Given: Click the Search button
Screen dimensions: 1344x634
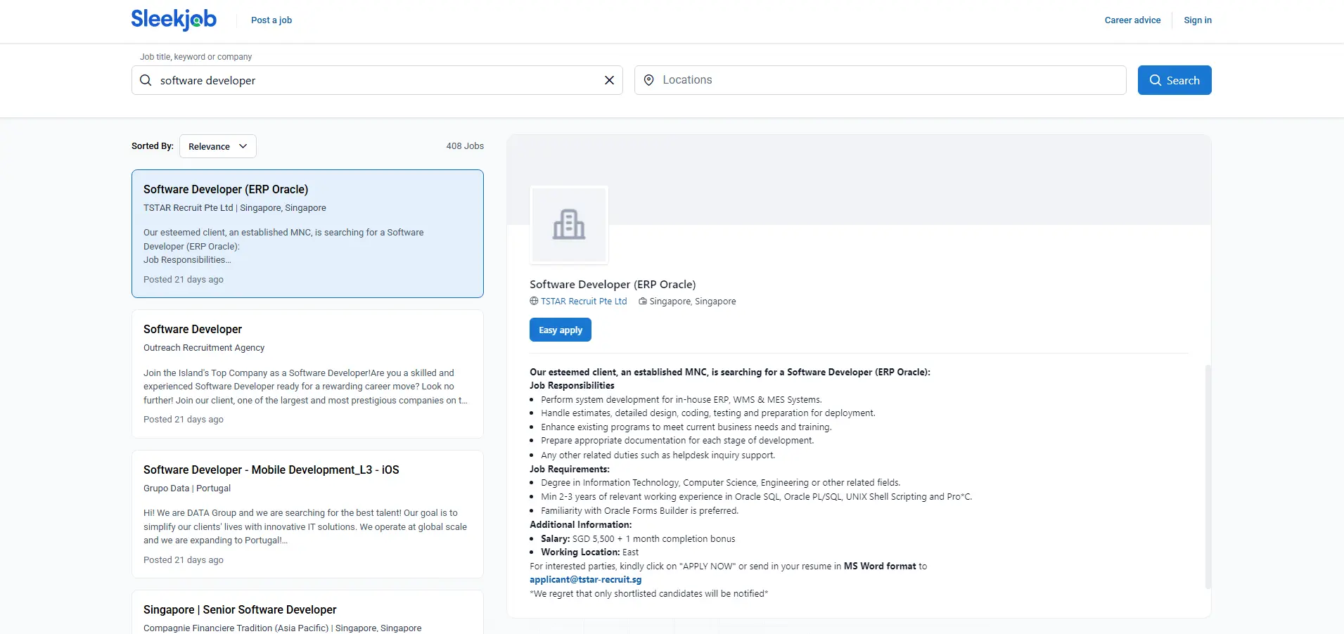Looking at the screenshot, I should point(1174,80).
